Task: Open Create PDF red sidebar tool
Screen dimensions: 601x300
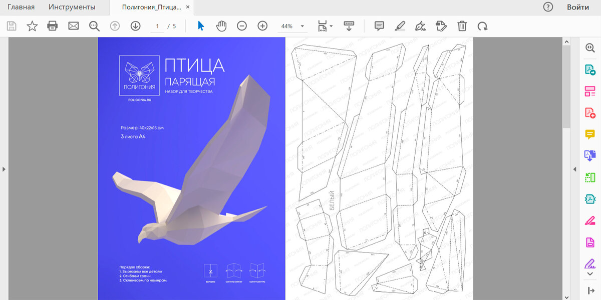Action: coord(590,112)
